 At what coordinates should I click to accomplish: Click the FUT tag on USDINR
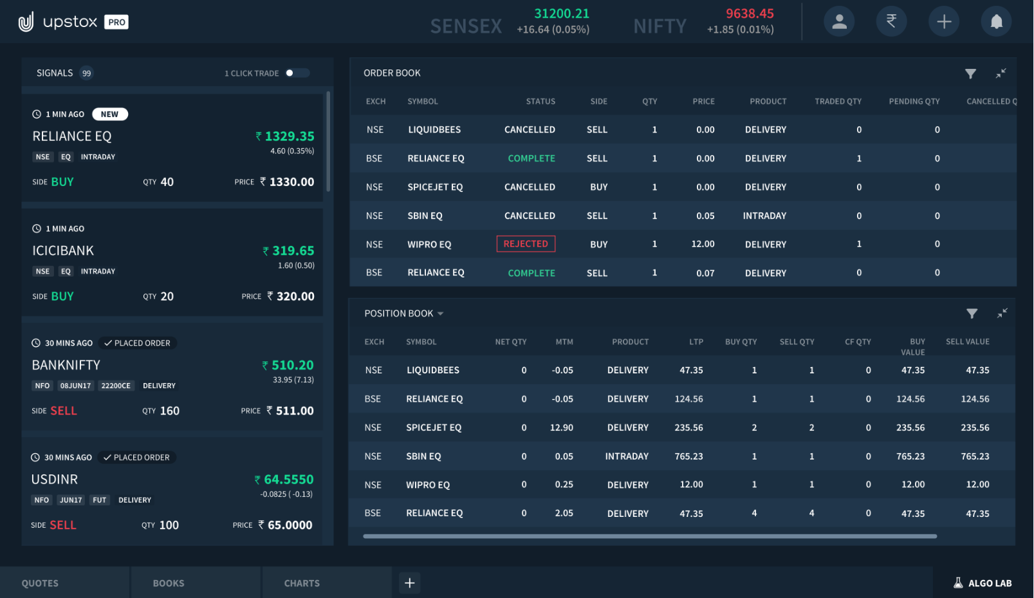[99, 500]
